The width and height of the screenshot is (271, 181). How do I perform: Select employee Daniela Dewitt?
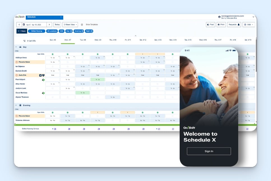point(21,71)
